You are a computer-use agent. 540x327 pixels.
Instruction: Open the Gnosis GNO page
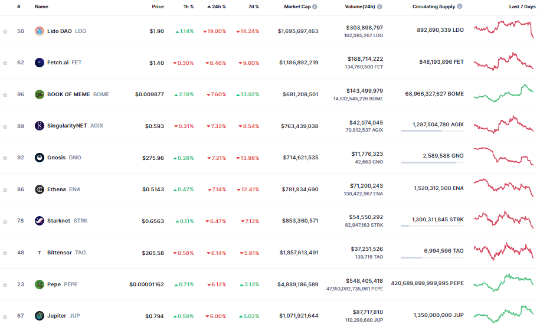pyautogui.click(x=64, y=158)
